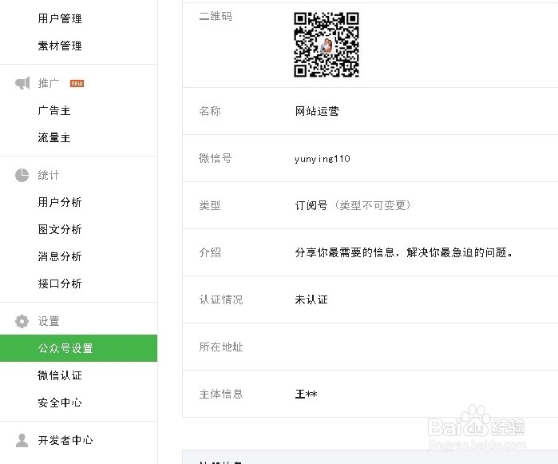Click the 二维码 row label

(216, 16)
